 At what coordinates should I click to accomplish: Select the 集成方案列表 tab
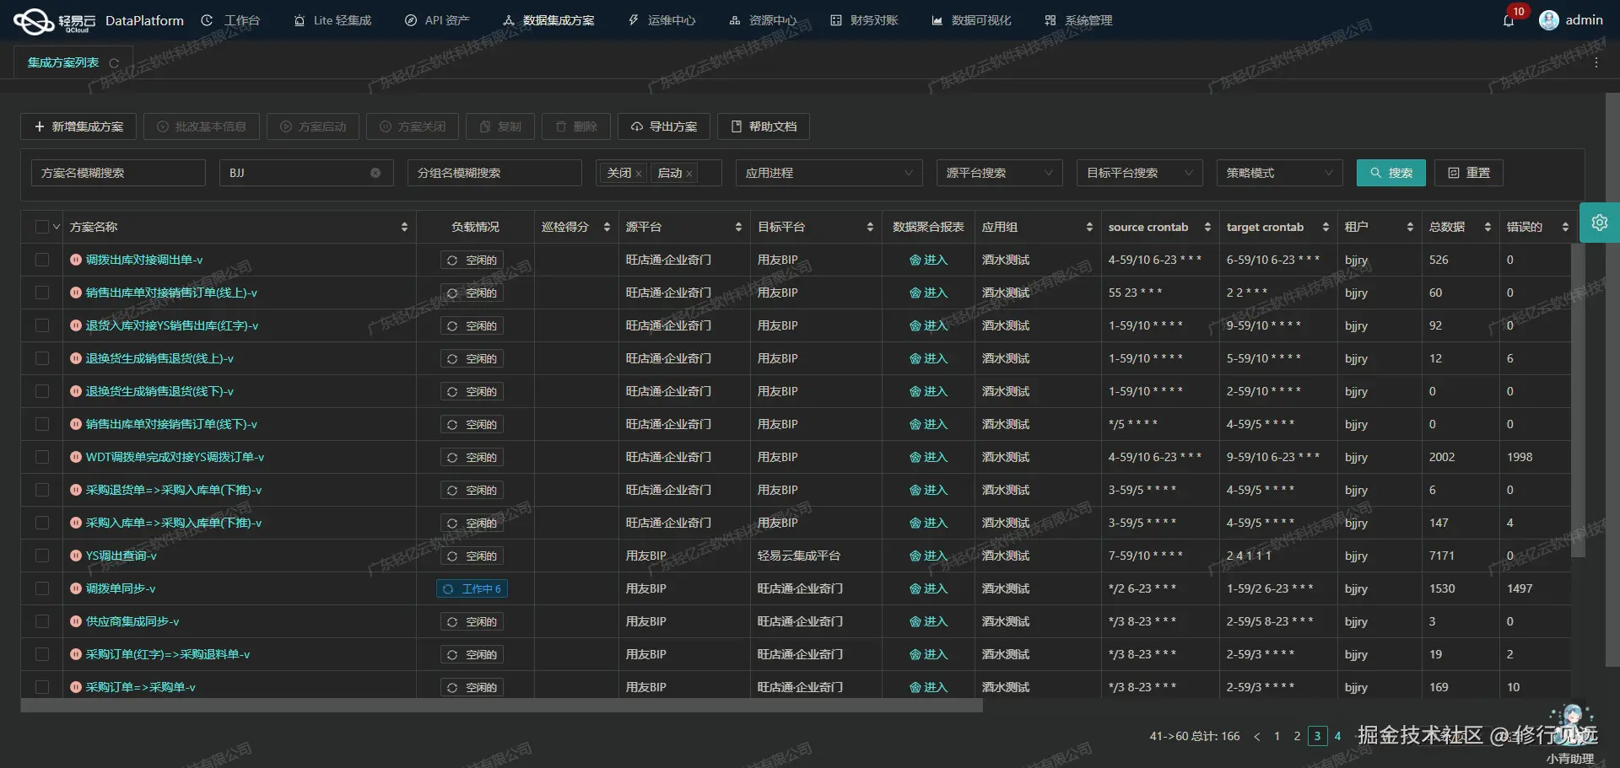point(63,62)
